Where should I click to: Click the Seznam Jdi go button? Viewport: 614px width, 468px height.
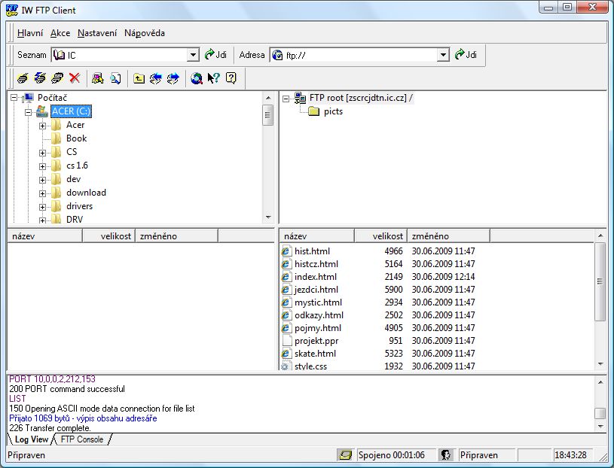pos(215,55)
